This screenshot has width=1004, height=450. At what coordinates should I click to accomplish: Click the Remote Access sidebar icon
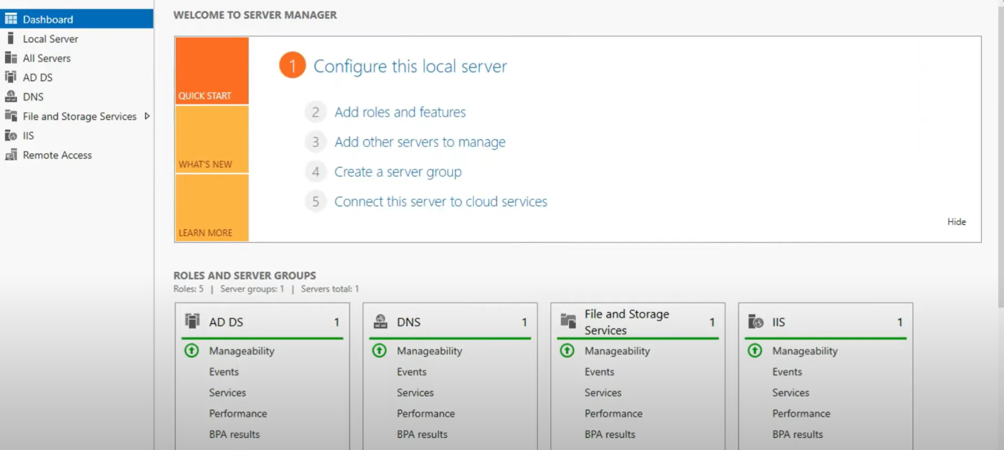tap(11, 155)
